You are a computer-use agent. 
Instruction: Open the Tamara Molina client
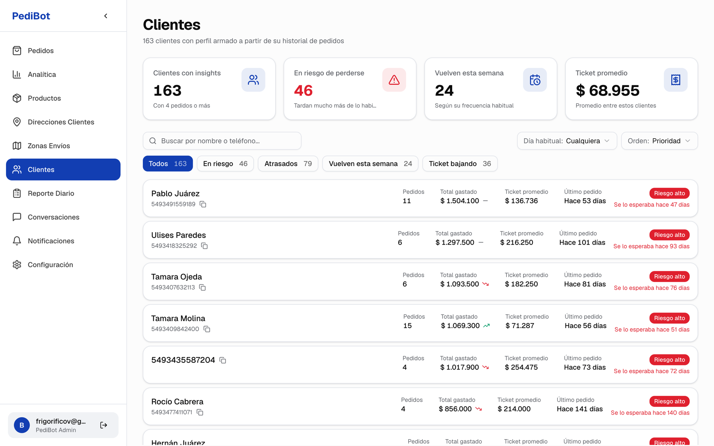pyautogui.click(x=420, y=323)
